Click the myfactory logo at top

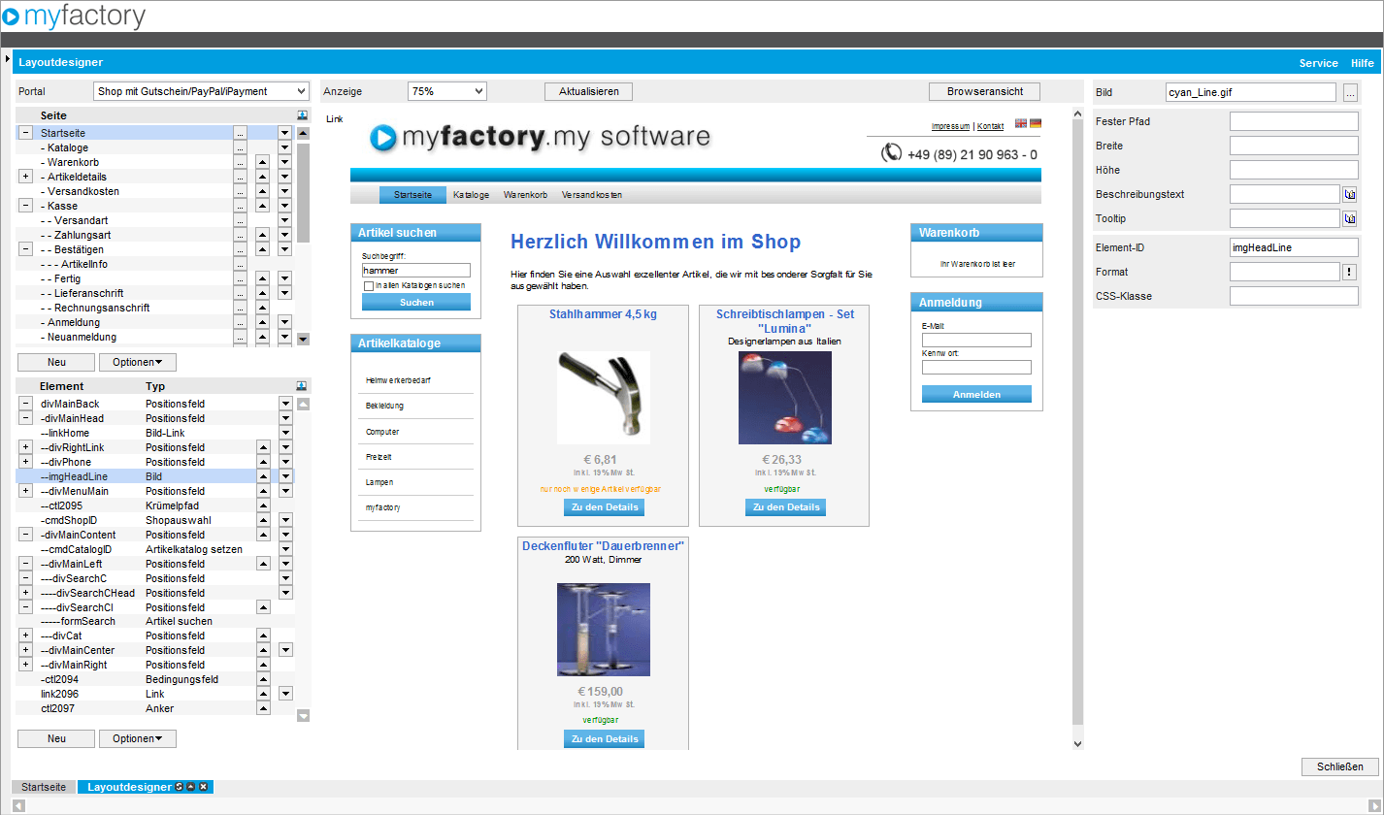pos(74,16)
